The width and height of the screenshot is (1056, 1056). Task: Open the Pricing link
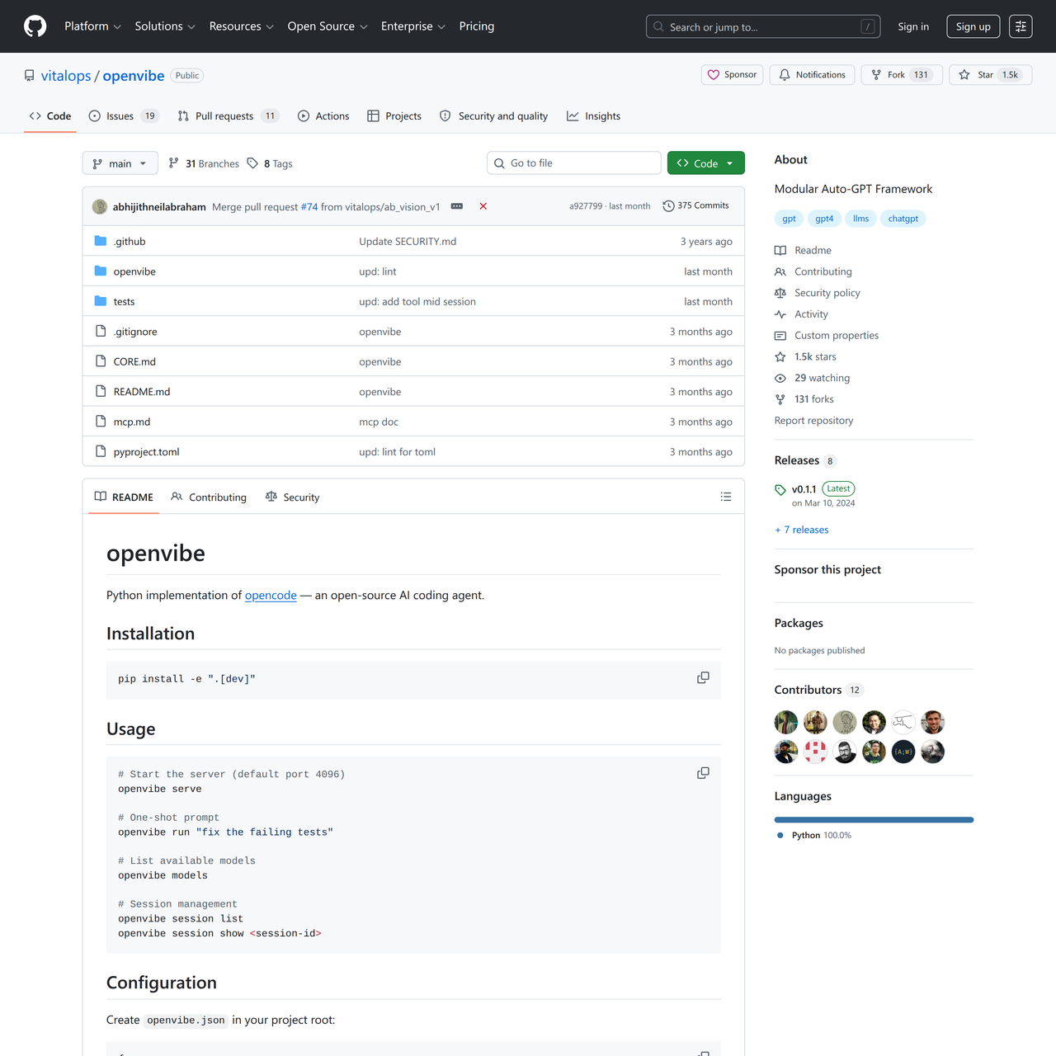pyautogui.click(x=477, y=26)
